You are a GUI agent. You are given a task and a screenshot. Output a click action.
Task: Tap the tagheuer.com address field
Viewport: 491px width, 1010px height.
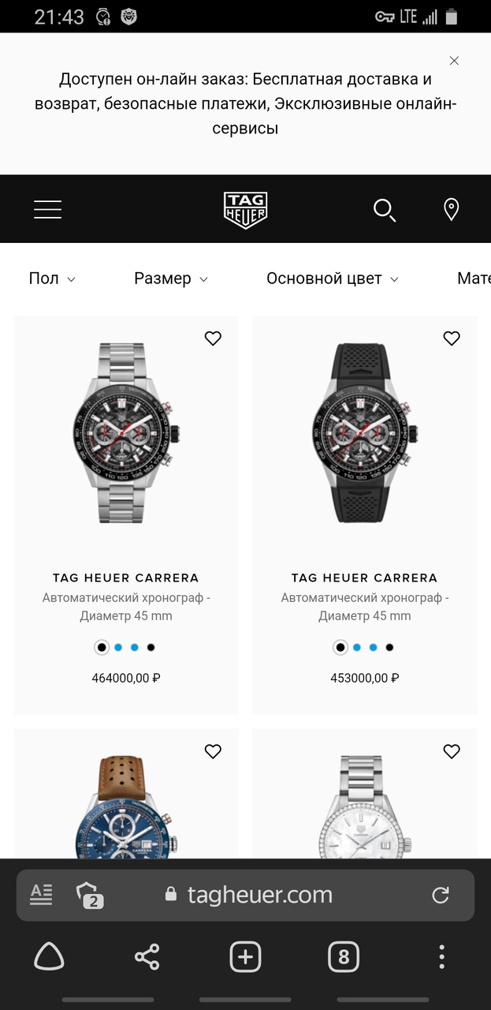click(260, 895)
